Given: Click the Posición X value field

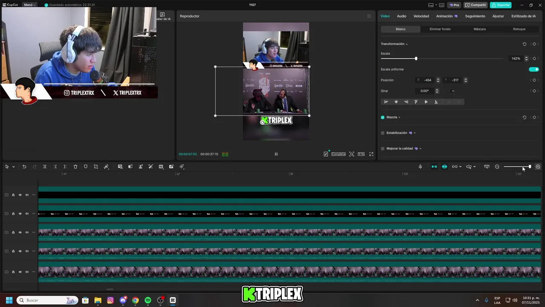Looking at the screenshot, I should [x=427, y=80].
